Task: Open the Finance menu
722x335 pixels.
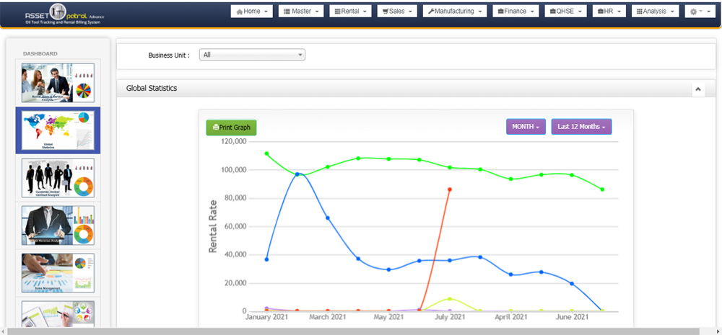Action: point(516,12)
